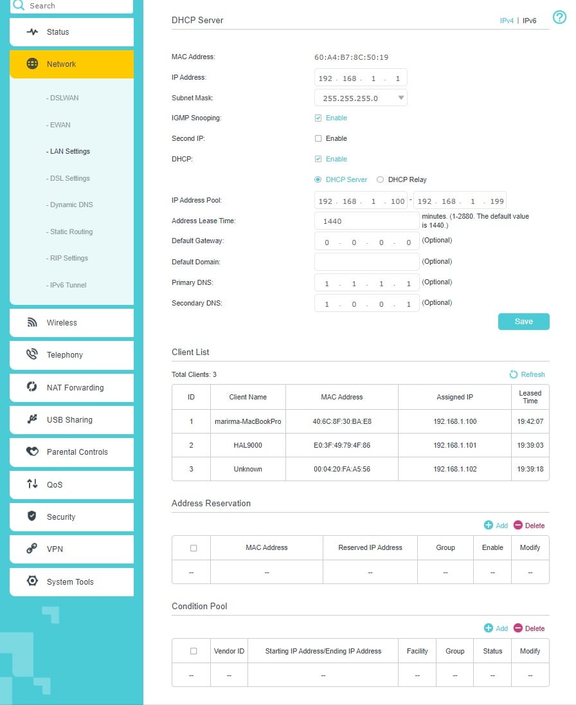The width and height of the screenshot is (576, 705).
Task: Click the Telephony phone icon
Action: point(32,354)
